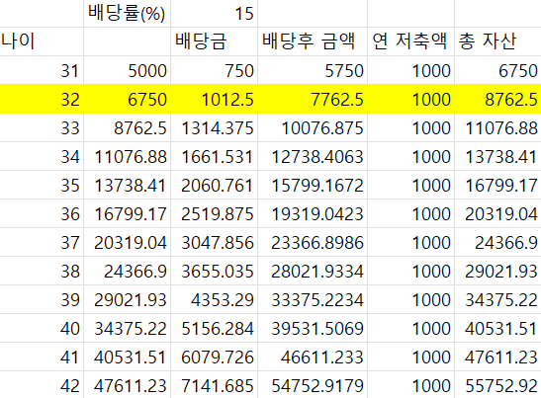Click the 1000 savings cell in highlighted row 32
This screenshot has width=541, height=398.
click(x=410, y=99)
